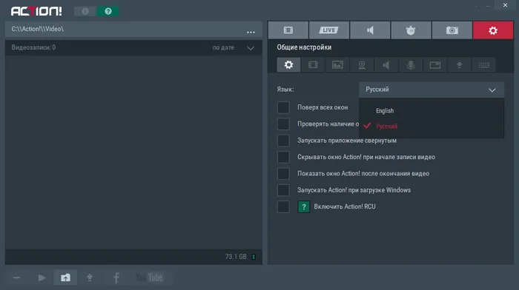Image resolution: width=519 pixels, height=290 pixels.
Task: Open green RCU help question icon
Action: point(304,206)
